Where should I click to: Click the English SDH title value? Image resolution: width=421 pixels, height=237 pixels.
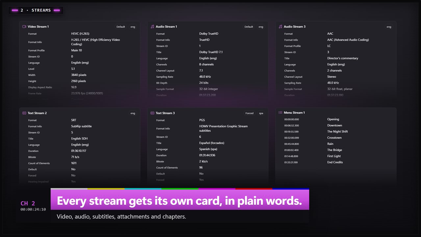[x=79, y=139]
